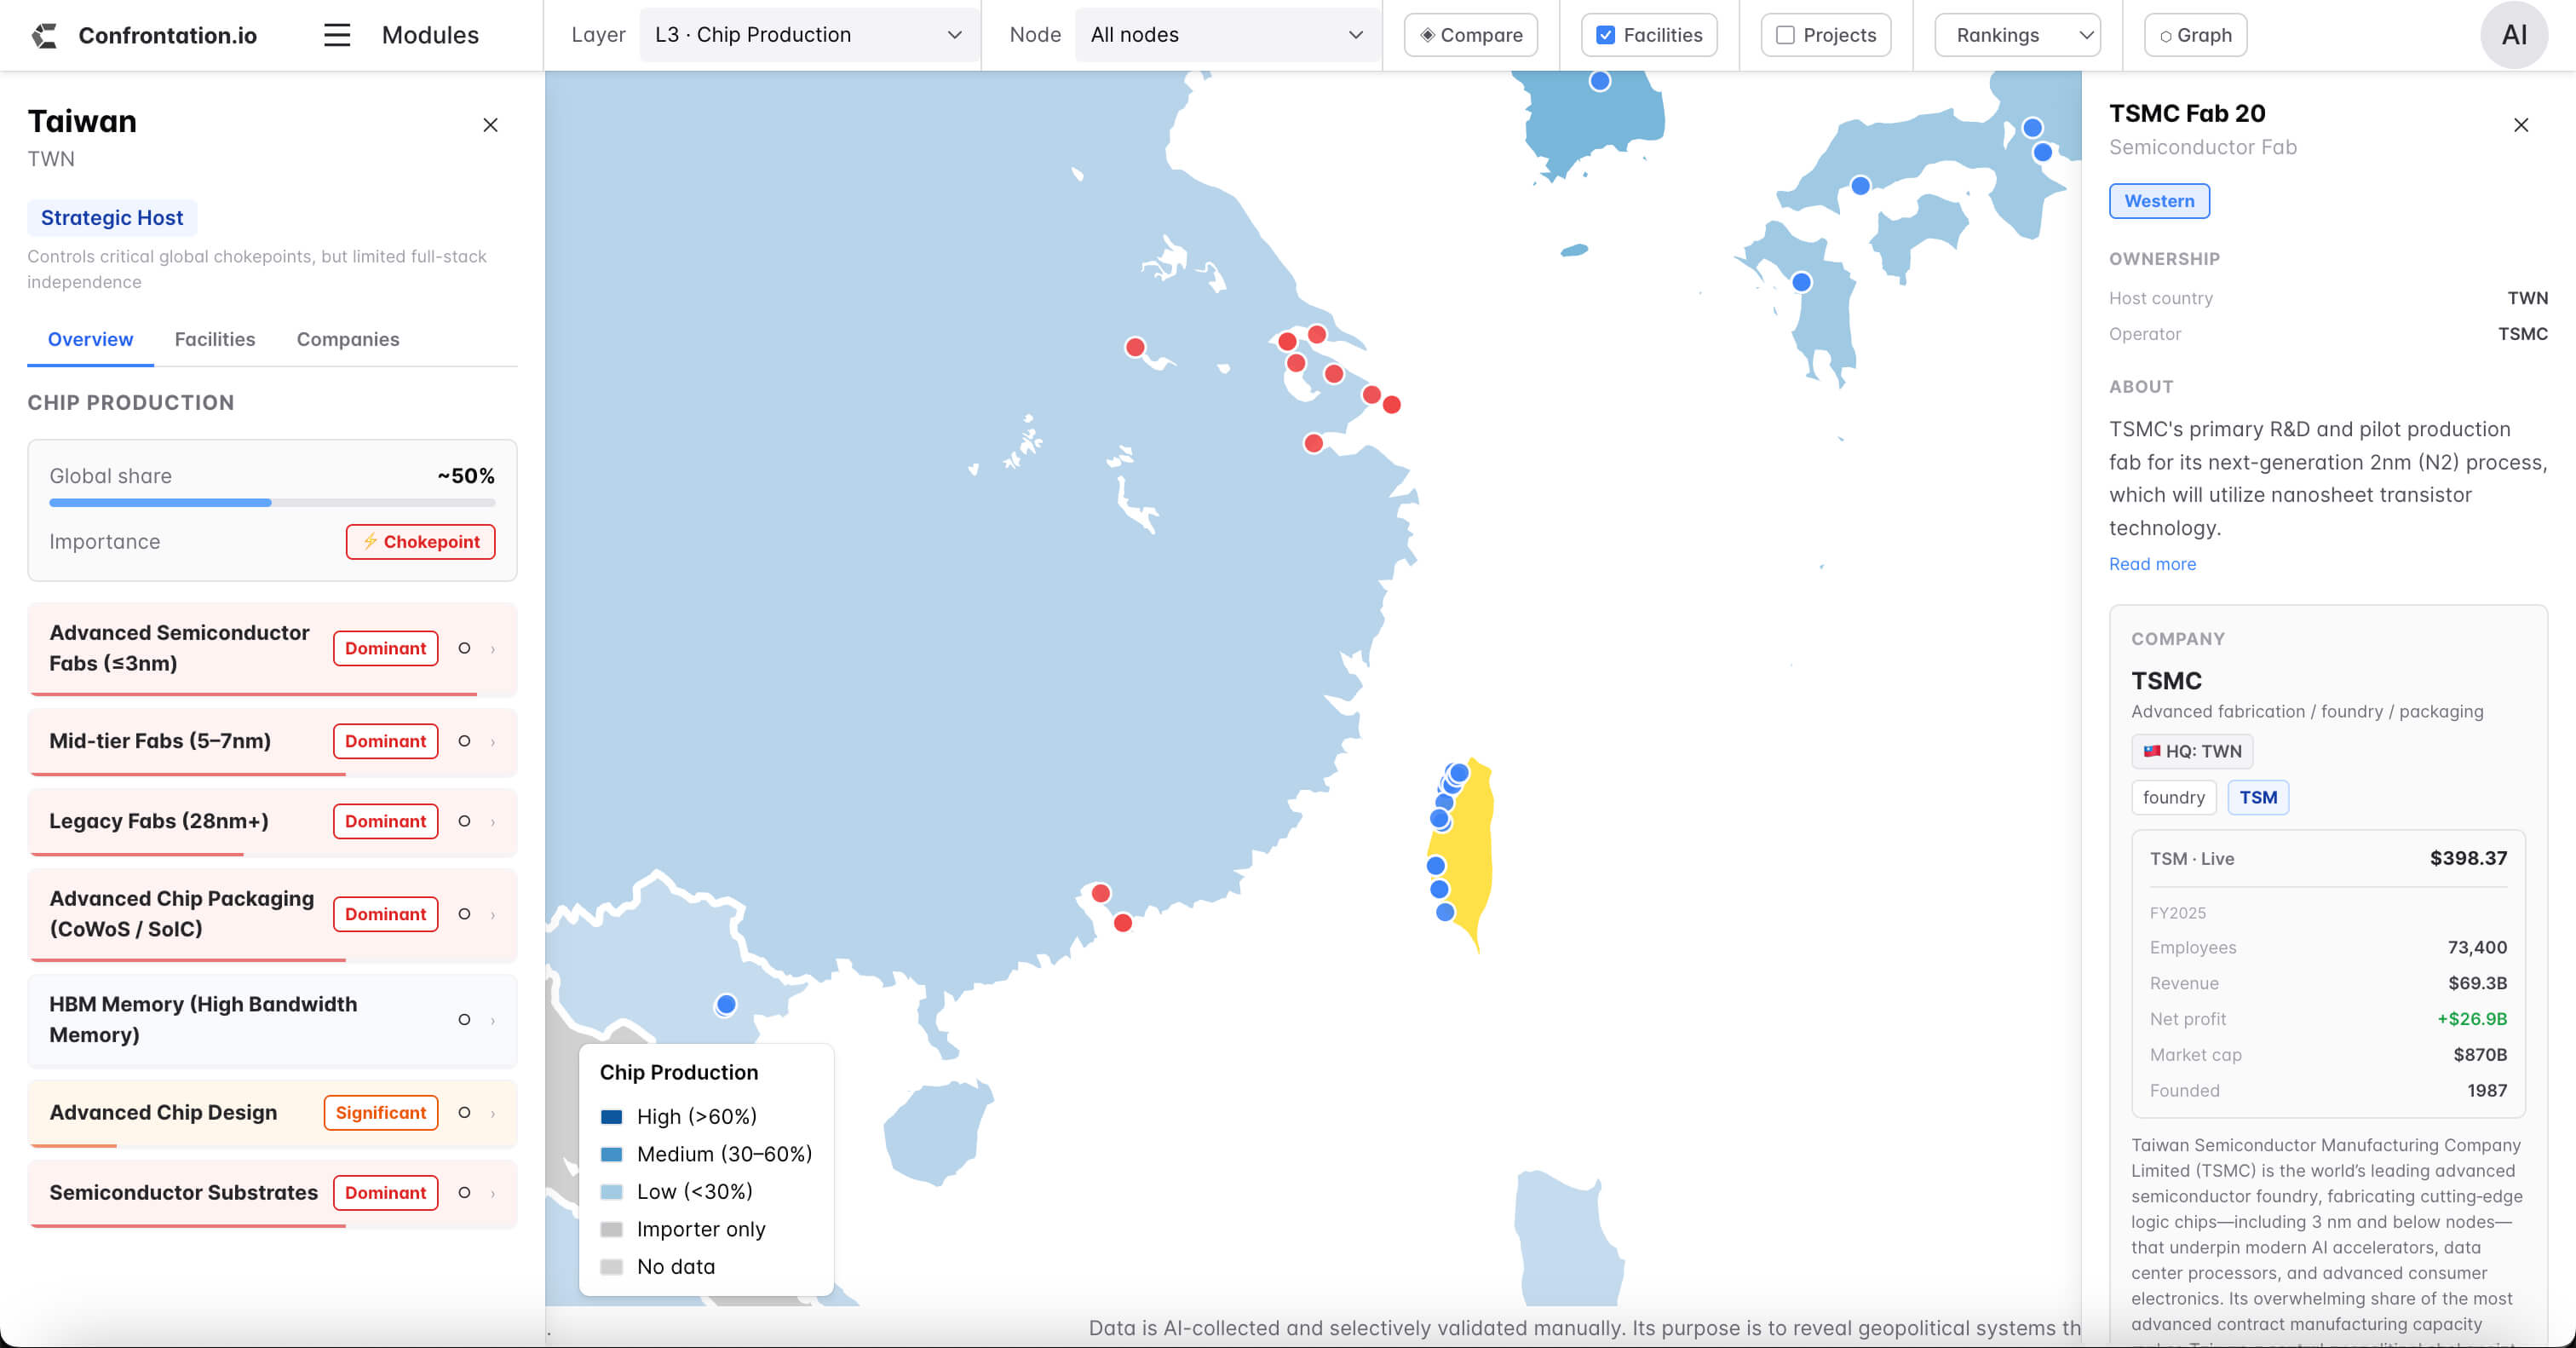Enable the Projects checkbox
This screenshot has height=1348, width=2576.
click(x=1785, y=35)
